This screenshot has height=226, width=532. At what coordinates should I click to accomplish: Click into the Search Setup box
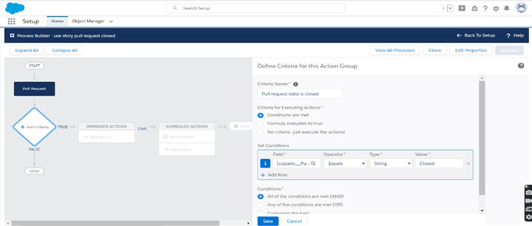coord(255,8)
